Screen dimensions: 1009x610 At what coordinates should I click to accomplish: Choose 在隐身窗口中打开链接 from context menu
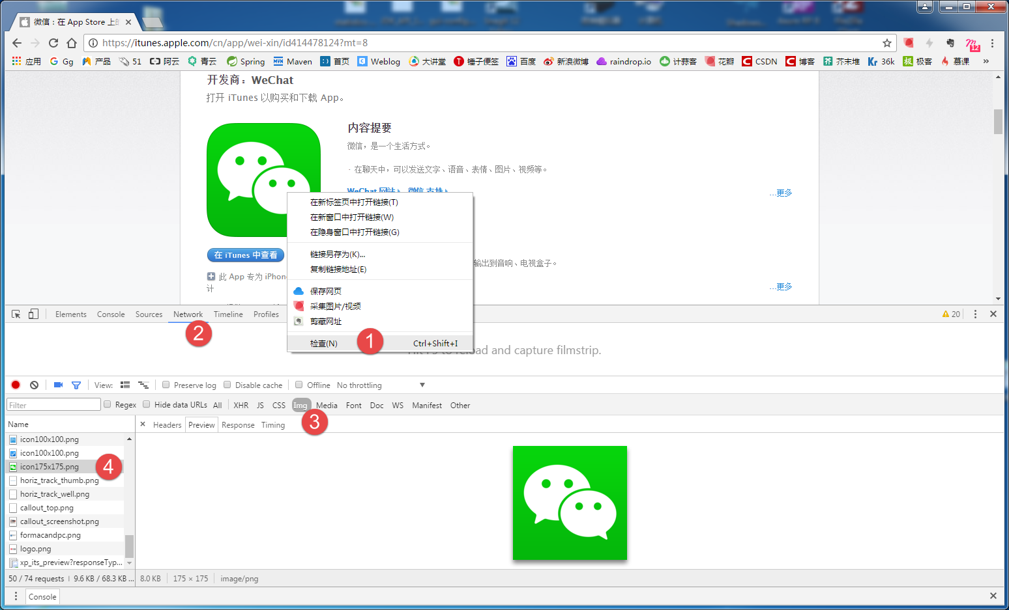[x=380, y=232]
